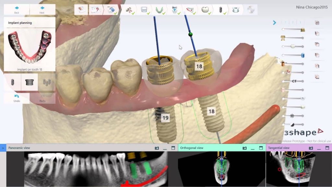The height and width of the screenshot is (187, 332).
Task: Go to crown design workflow step
Action: coord(205,10)
